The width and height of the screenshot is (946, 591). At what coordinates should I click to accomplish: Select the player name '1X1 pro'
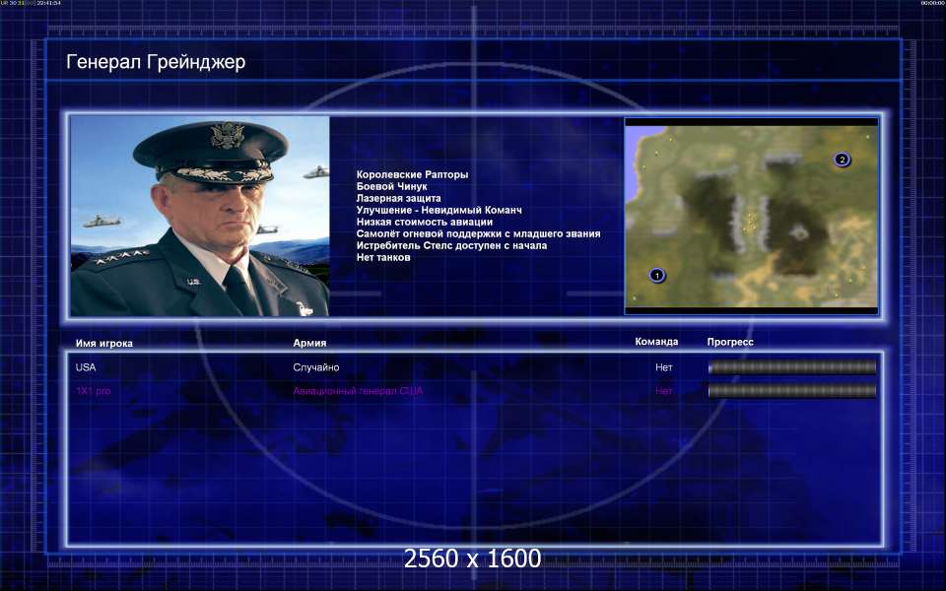tap(93, 391)
